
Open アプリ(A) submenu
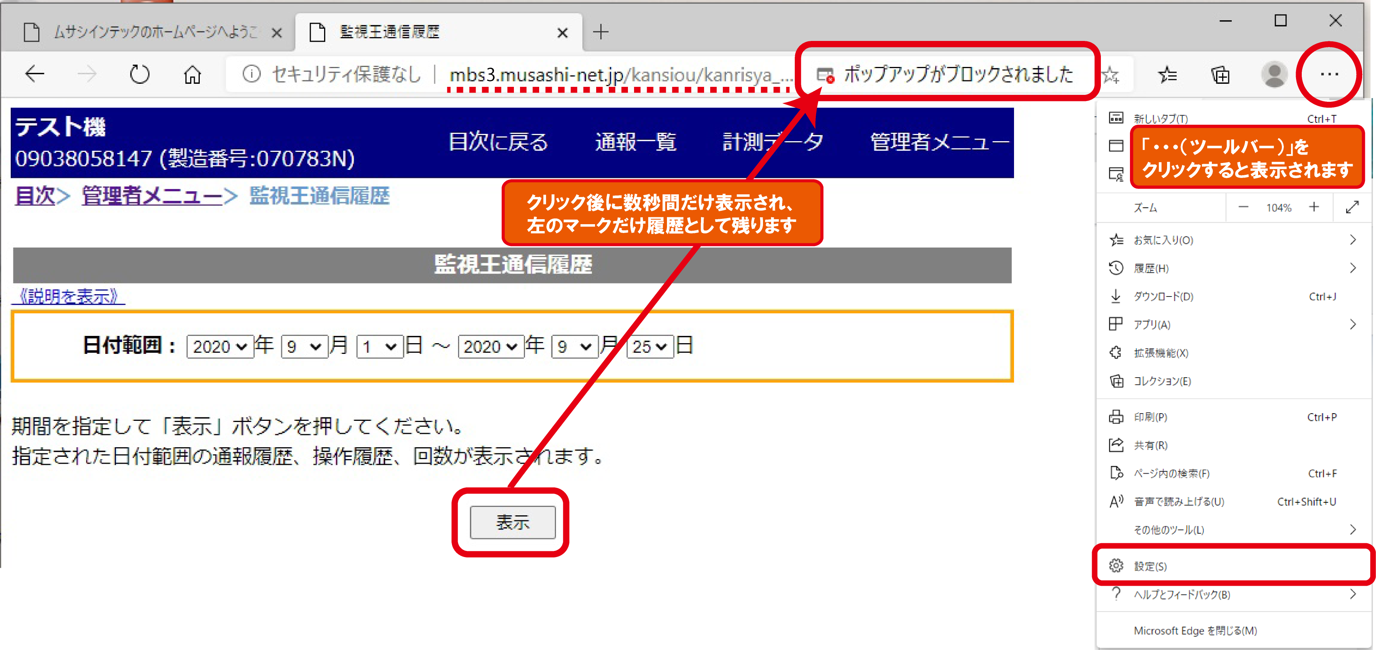1234,325
